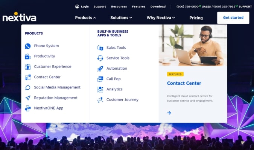Open Reputation Management link
Viewport: 254px width, 150px height.
pyautogui.click(x=56, y=98)
